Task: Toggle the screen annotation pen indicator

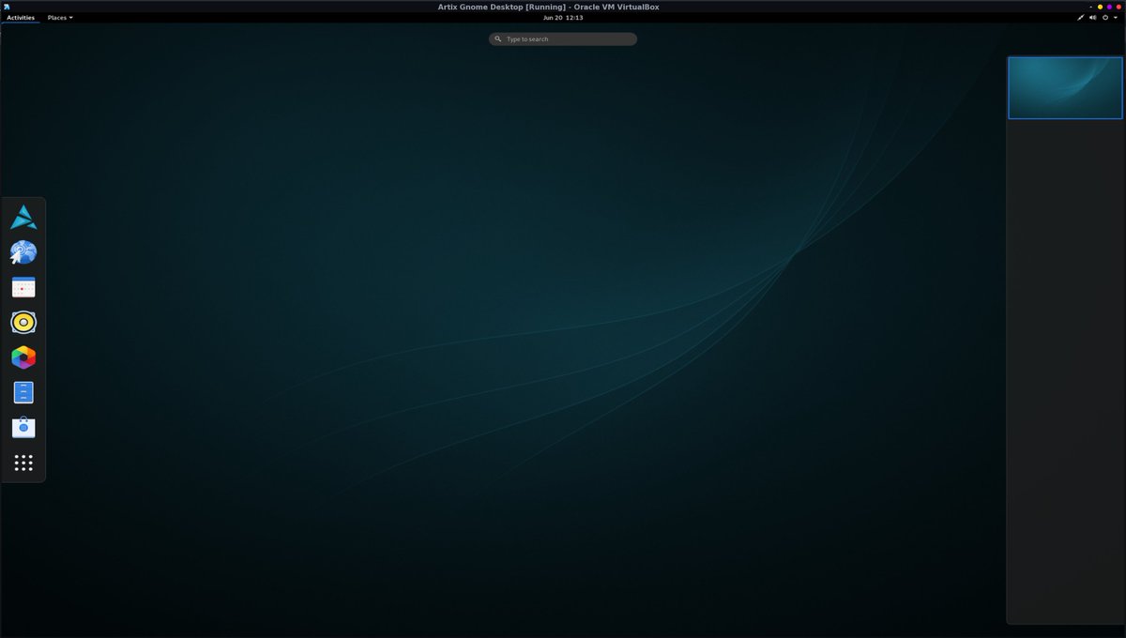Action: [x=1080, y=17]
